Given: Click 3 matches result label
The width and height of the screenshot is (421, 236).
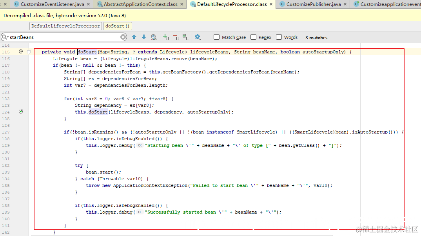Looking at the screenshot, I should coord(316,38).
